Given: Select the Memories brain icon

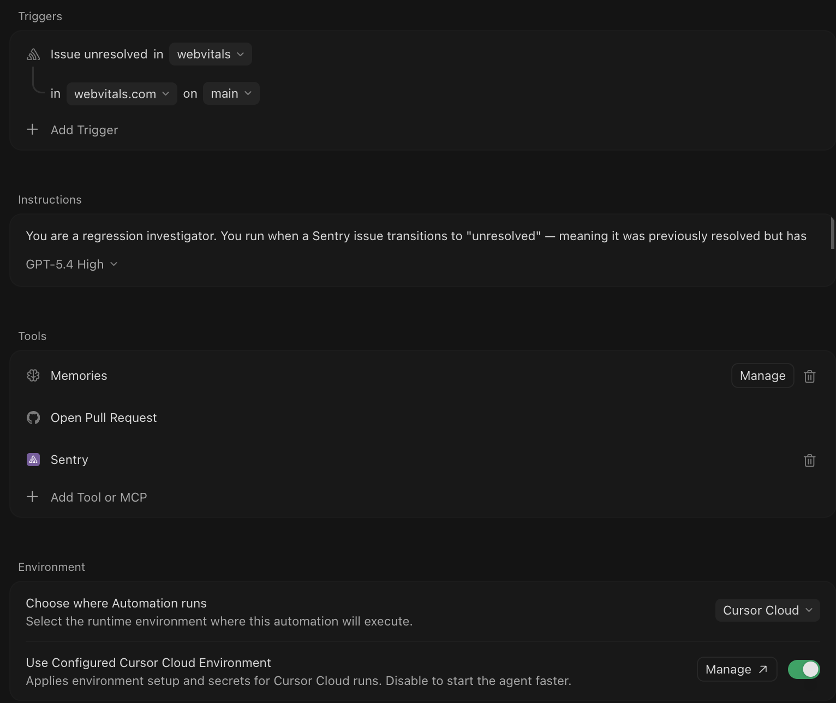Looking at the screenshot, I should click(33, 376).
